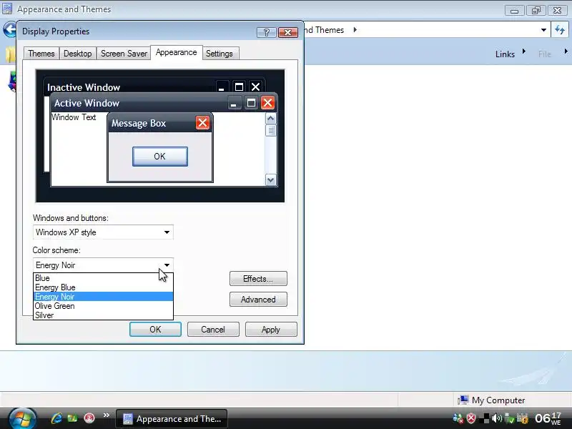
Task: Click My Computer in the status bar
Action: 491,400
